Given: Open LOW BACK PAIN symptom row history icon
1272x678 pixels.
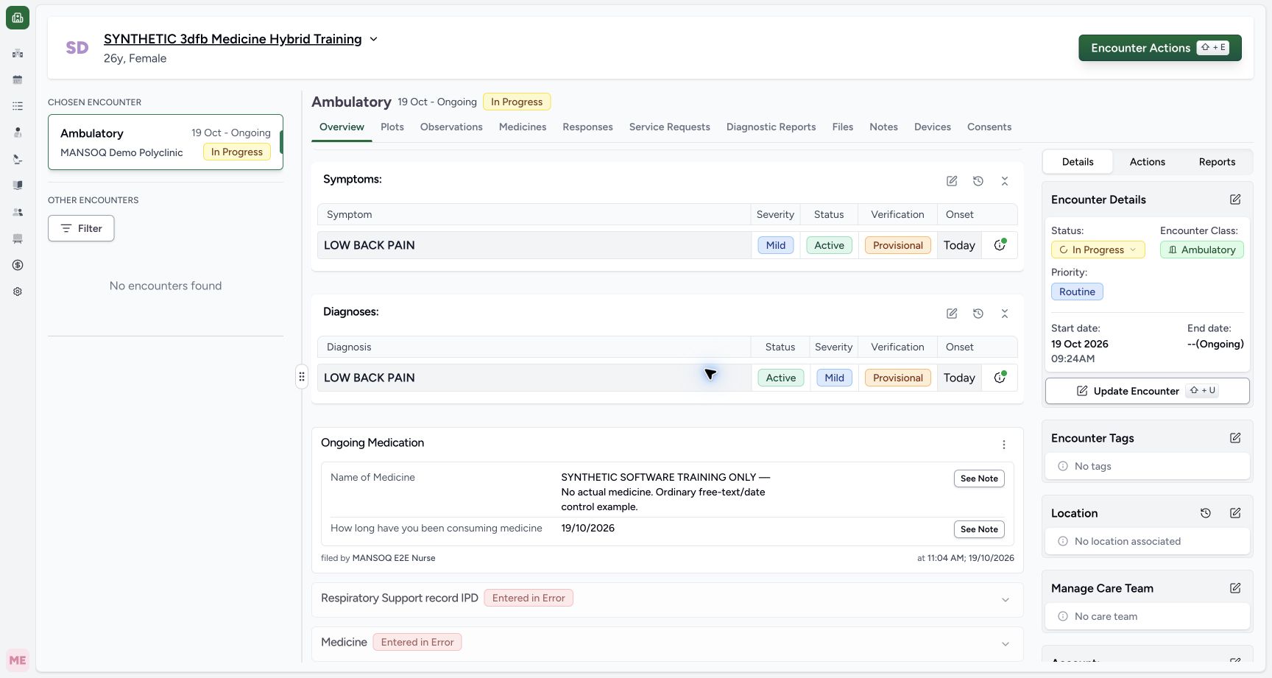Looking at the screenshot, I should (1000, 245).
